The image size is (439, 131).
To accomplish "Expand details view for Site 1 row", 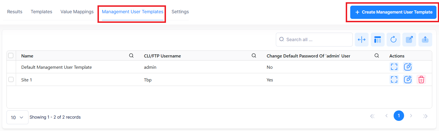I will [394, 80].
